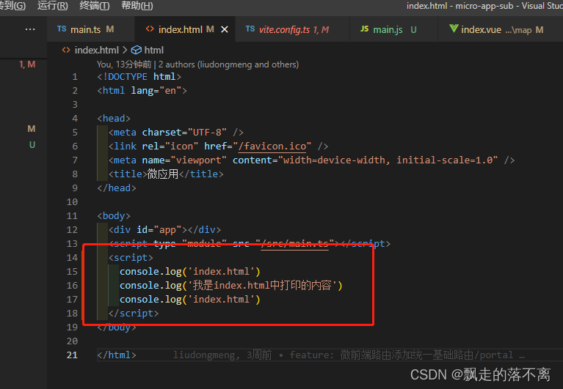
Task: Open the sidebar more actions ellipsis
Action: pyautogui.click(x=30, y=29)
